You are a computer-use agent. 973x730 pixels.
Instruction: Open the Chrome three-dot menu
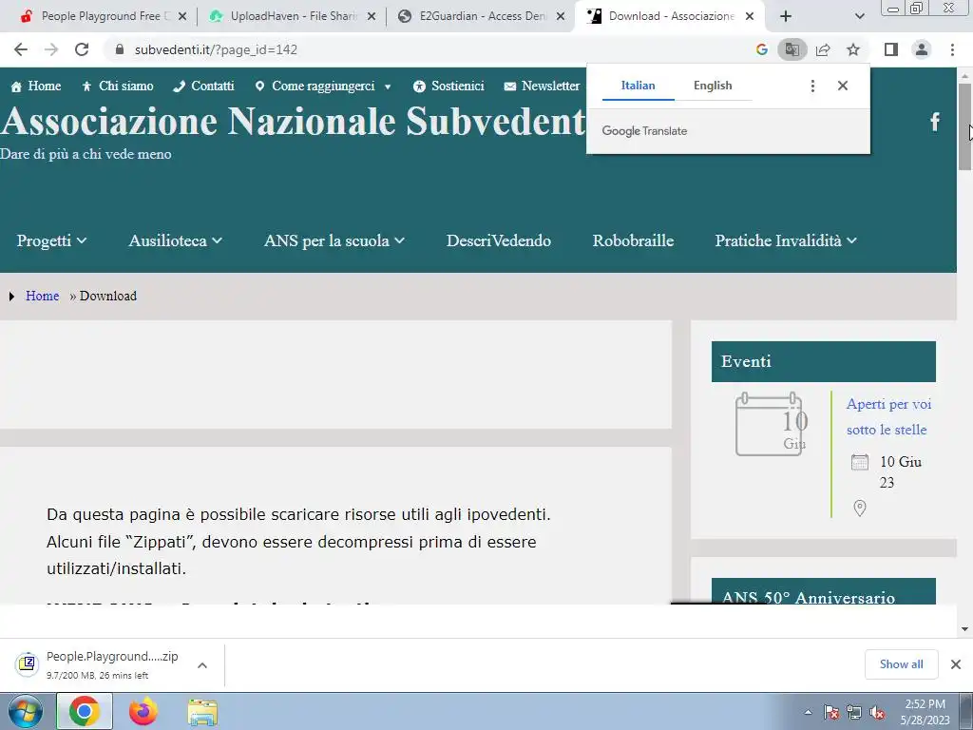[952, 49]
